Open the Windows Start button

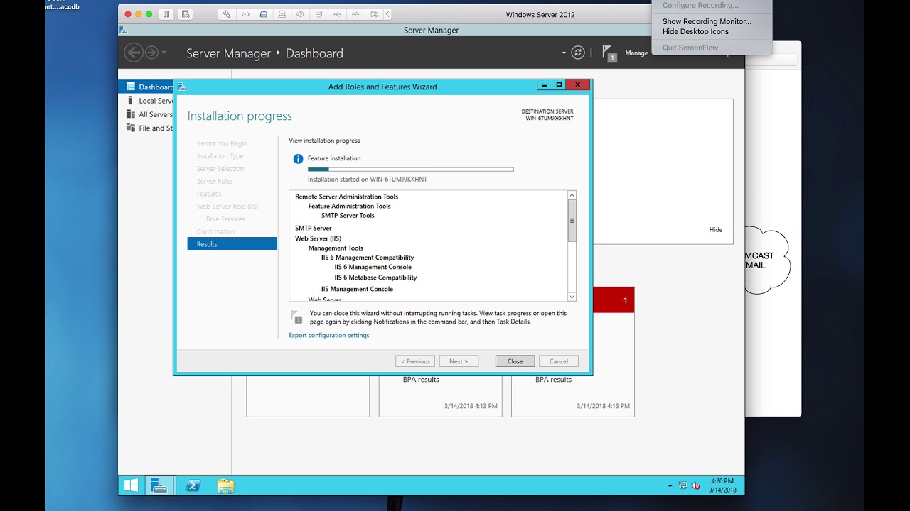132,485
